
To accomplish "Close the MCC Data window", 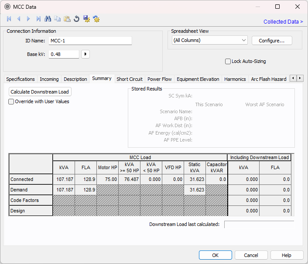I will coord(298,7).
